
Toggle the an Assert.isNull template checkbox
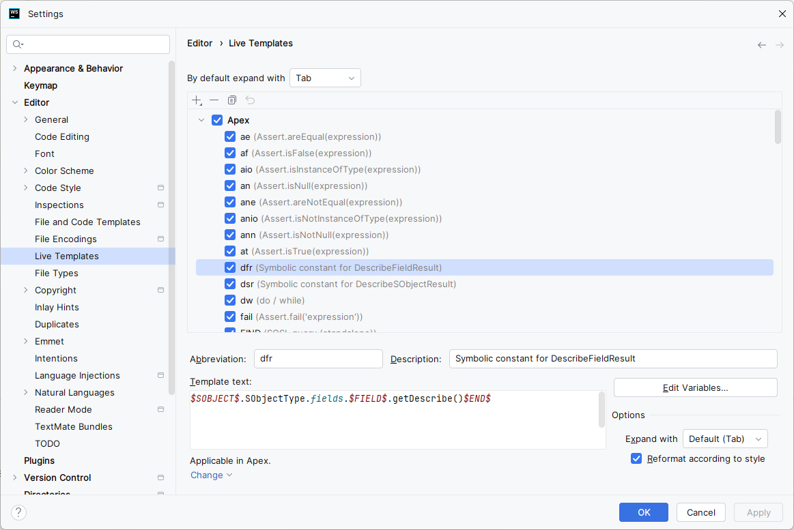click(x=230, y=186)
